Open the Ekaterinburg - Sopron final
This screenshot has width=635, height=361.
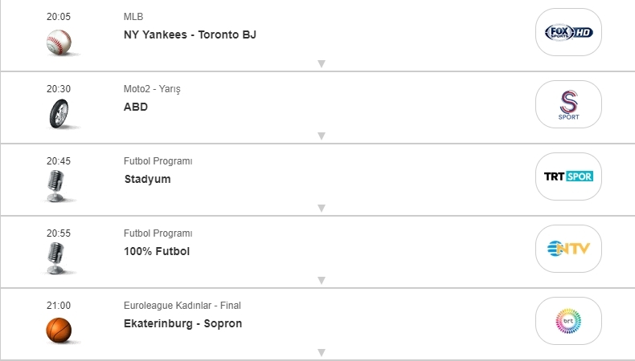[182, 323]
